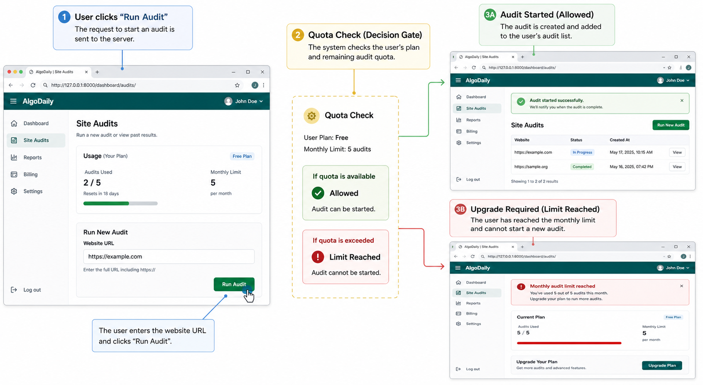Focus the Website URL input field
Image resolution: width=703 pixels, height=385 pixels.
coord(169,257)
